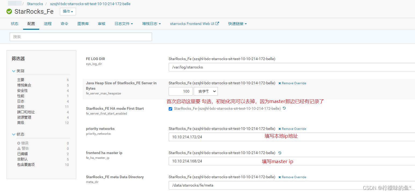Click the fe_server_max_heapsize property name

point(103,93)
